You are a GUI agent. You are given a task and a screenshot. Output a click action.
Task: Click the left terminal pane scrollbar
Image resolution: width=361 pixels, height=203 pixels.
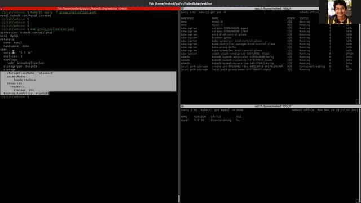[179, 199]
